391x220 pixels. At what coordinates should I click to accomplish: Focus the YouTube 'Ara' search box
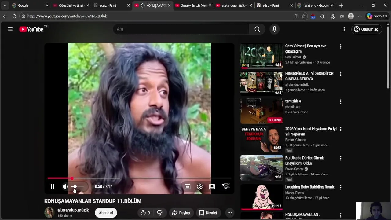coord(181,29)
